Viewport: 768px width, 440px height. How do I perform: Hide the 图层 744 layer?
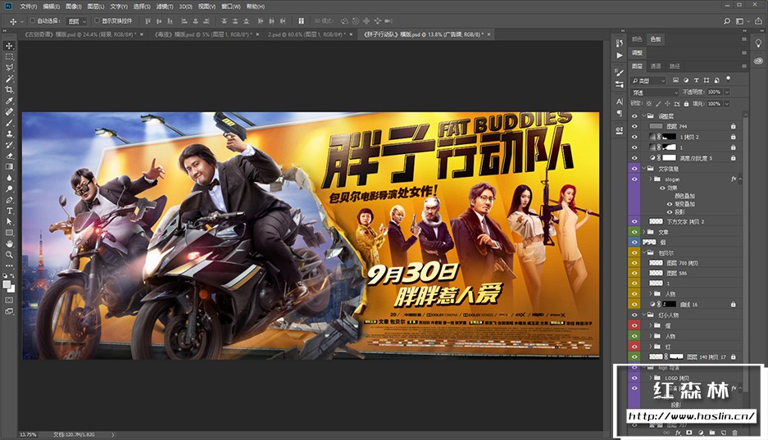(634, 126)
